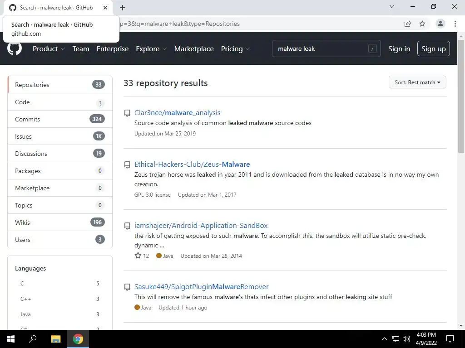Click the Sign up button
This screenshot has width=465, height=348.
(433, 48)
